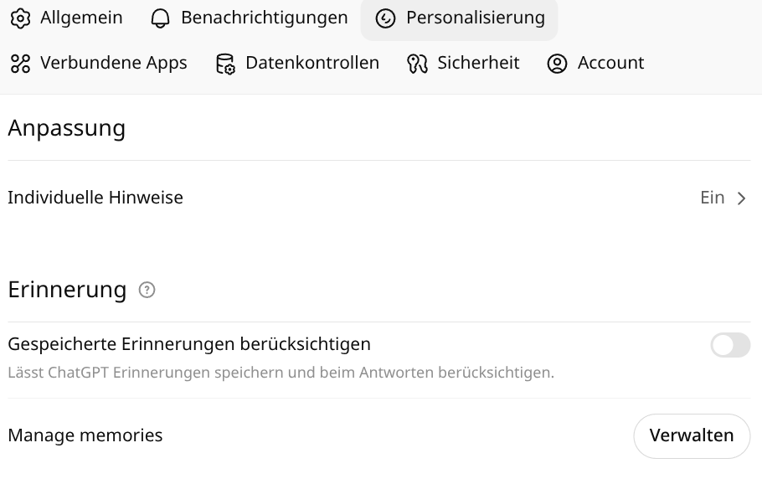
Task: Click the Verbundene Apps grid icon
Action: coord(20,64)
